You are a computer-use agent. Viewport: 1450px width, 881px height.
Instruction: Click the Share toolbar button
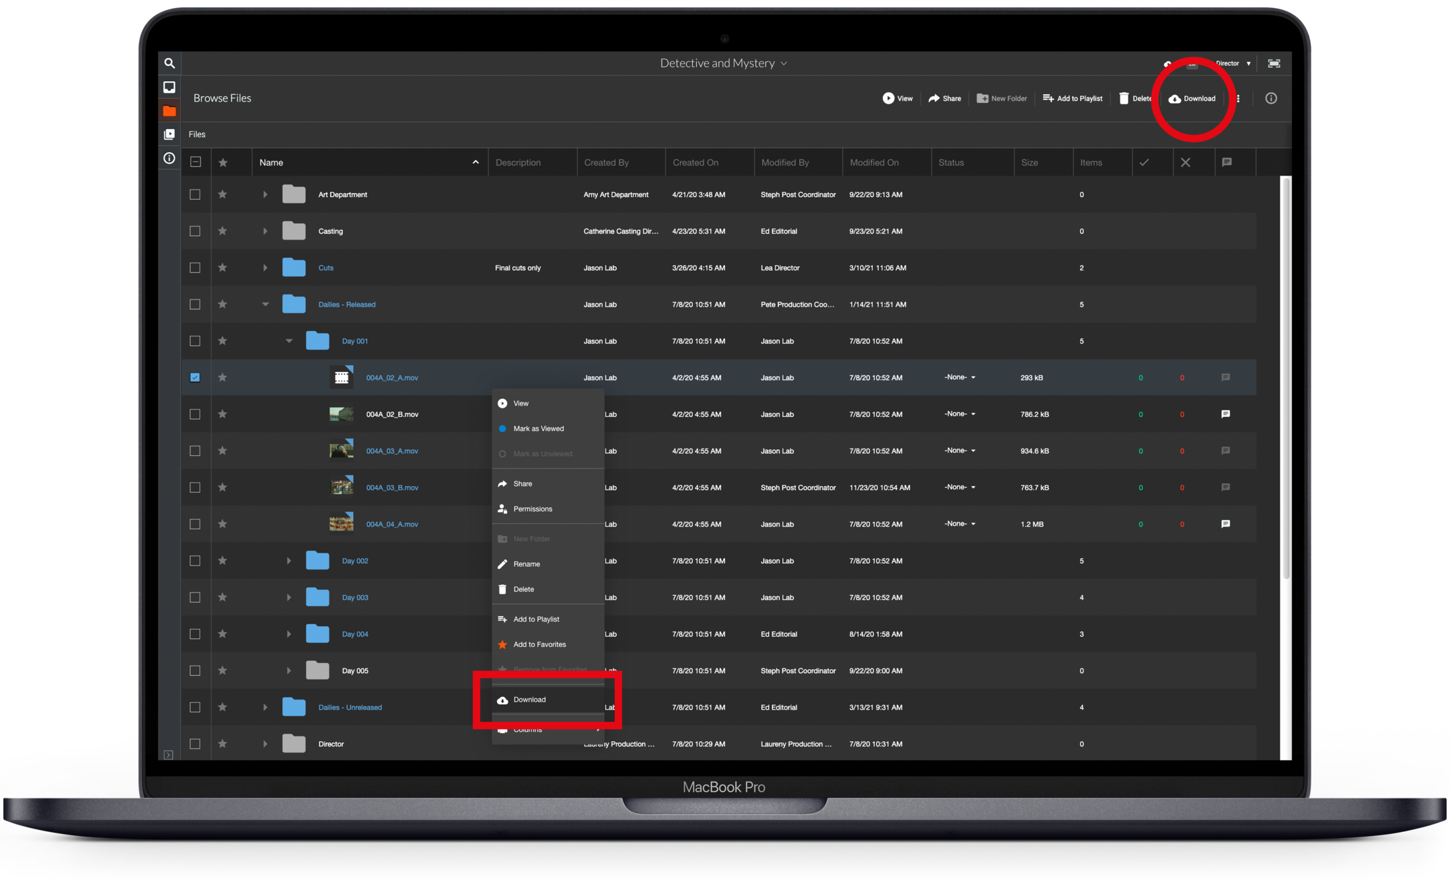(x=944, y=98)
